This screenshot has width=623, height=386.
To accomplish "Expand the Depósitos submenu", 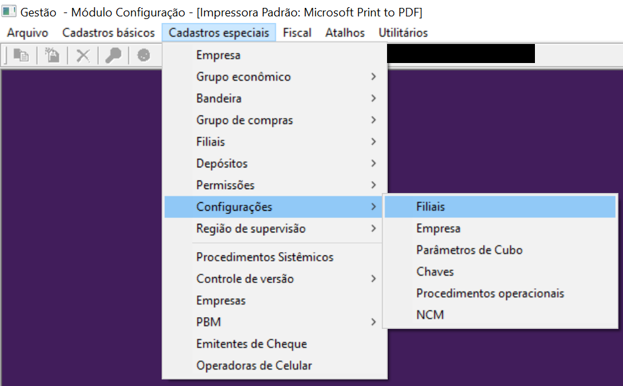I will pyautogui.click(x=222, y=163).
